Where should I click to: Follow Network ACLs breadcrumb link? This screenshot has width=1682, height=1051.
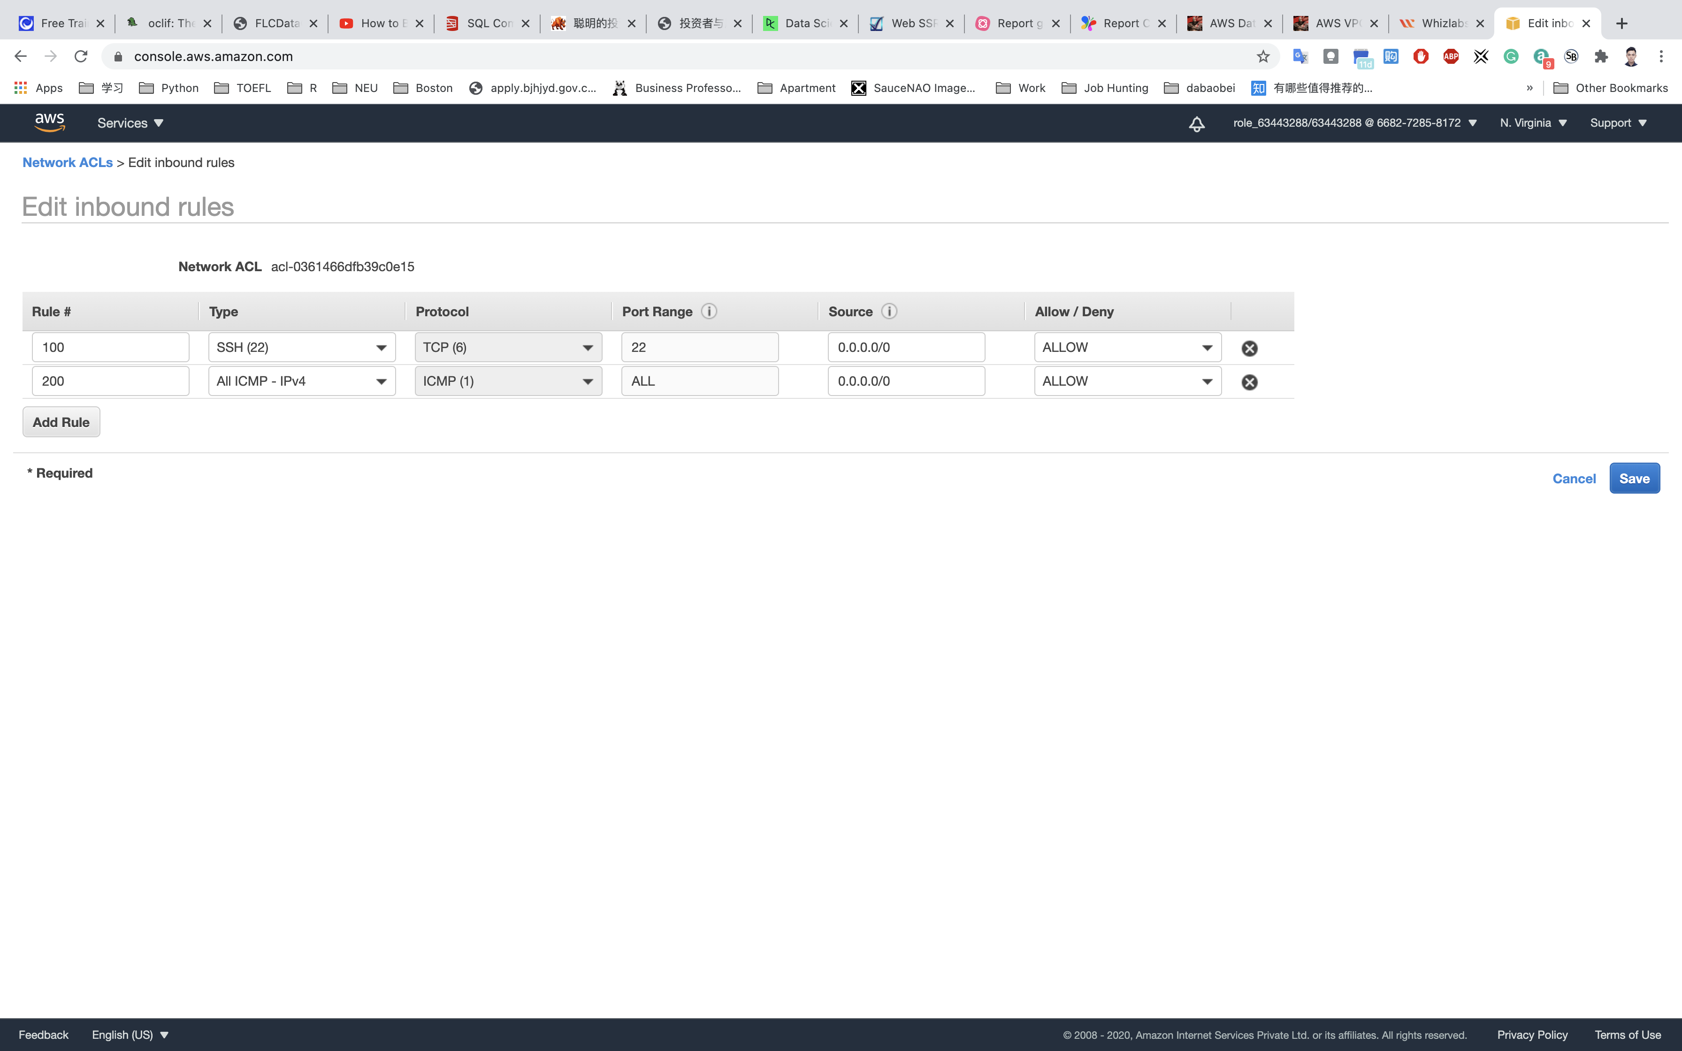click(68, 163)
